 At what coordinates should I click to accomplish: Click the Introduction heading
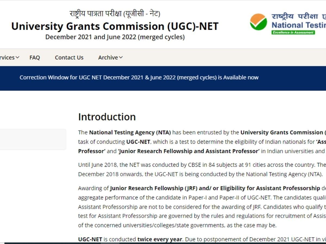click(107, 117)
